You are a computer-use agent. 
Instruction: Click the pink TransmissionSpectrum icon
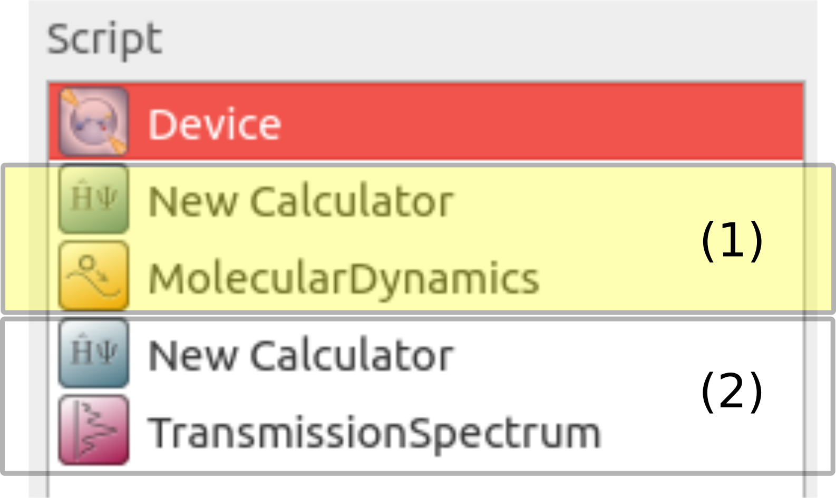tap(93, 431)
